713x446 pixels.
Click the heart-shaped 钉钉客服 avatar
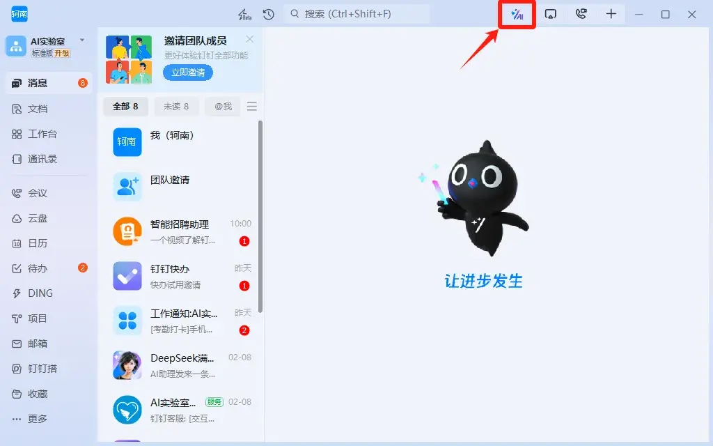tap(127, 410)
